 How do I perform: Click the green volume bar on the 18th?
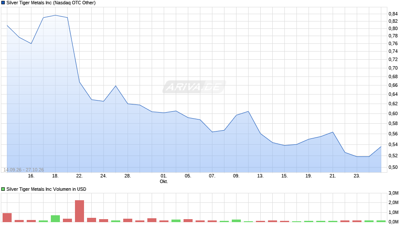click(55, 219)
